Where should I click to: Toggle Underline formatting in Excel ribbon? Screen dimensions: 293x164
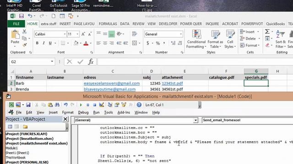pos(50,43)
